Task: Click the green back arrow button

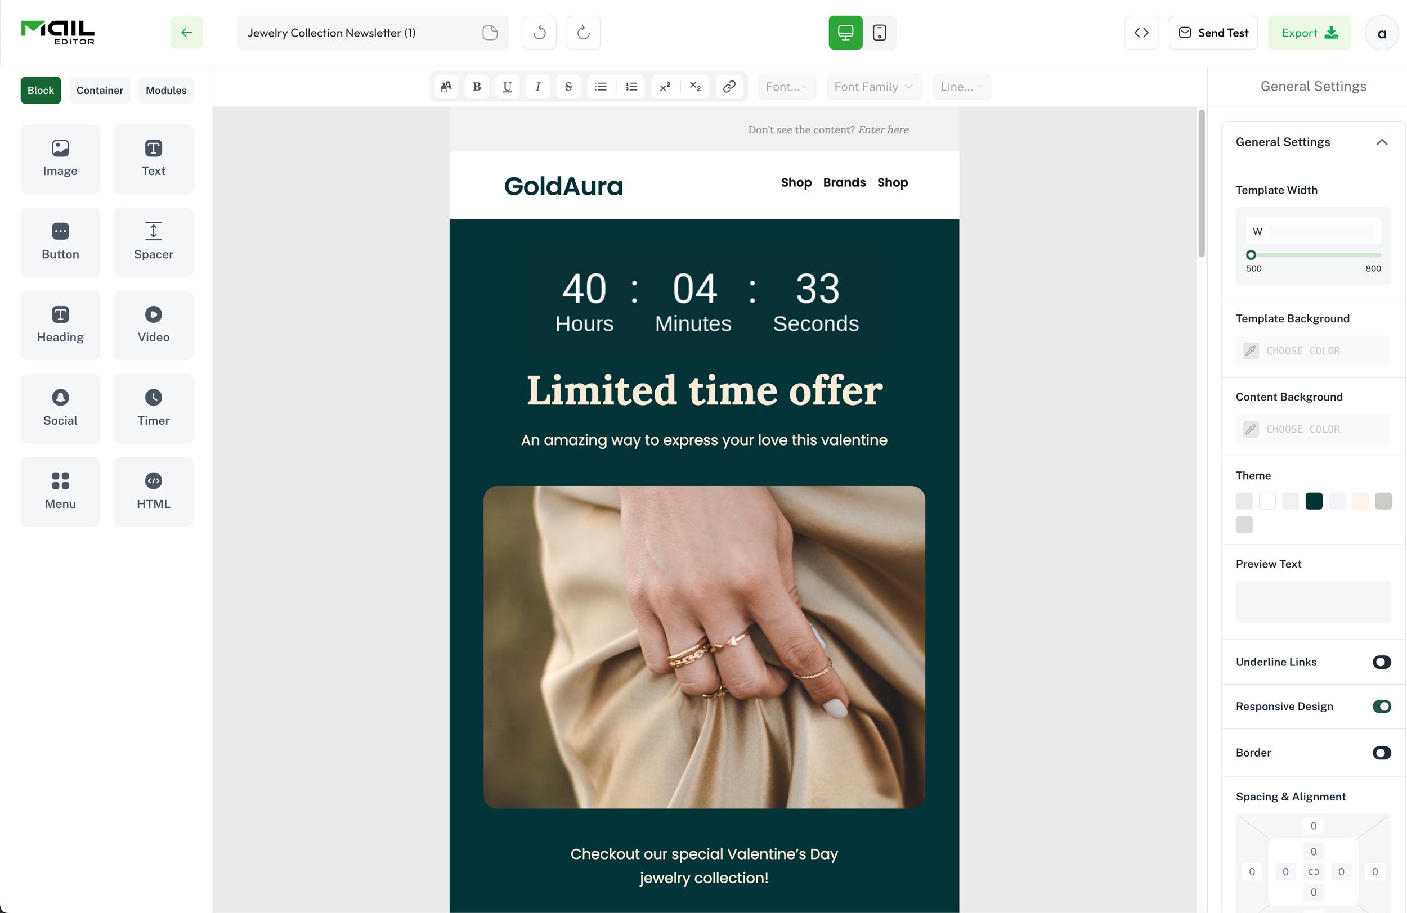Action: click(x=187, y=33)
